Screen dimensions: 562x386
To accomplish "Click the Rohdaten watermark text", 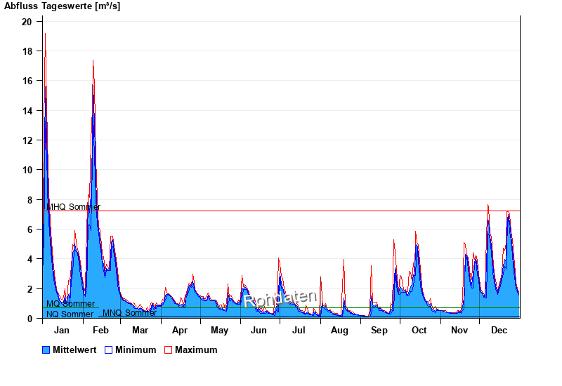I will [280, 298].
